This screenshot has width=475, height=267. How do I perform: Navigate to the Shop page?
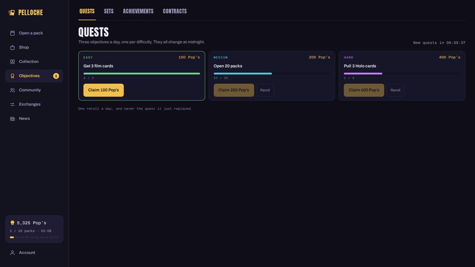point(34,47)
